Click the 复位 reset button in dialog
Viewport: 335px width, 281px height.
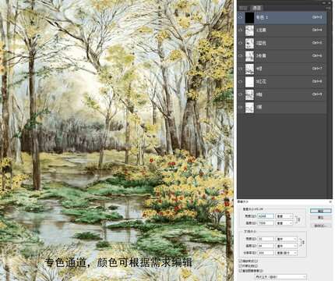pos(321,218)
